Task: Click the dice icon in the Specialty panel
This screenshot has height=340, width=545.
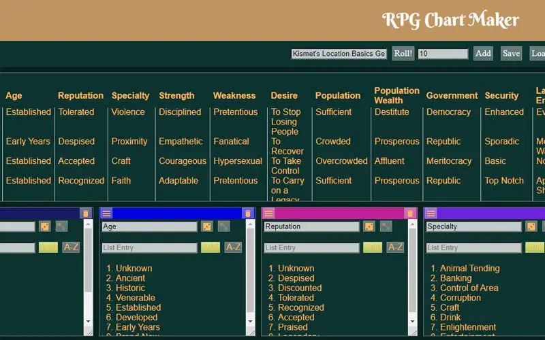Action: [531, 226]
